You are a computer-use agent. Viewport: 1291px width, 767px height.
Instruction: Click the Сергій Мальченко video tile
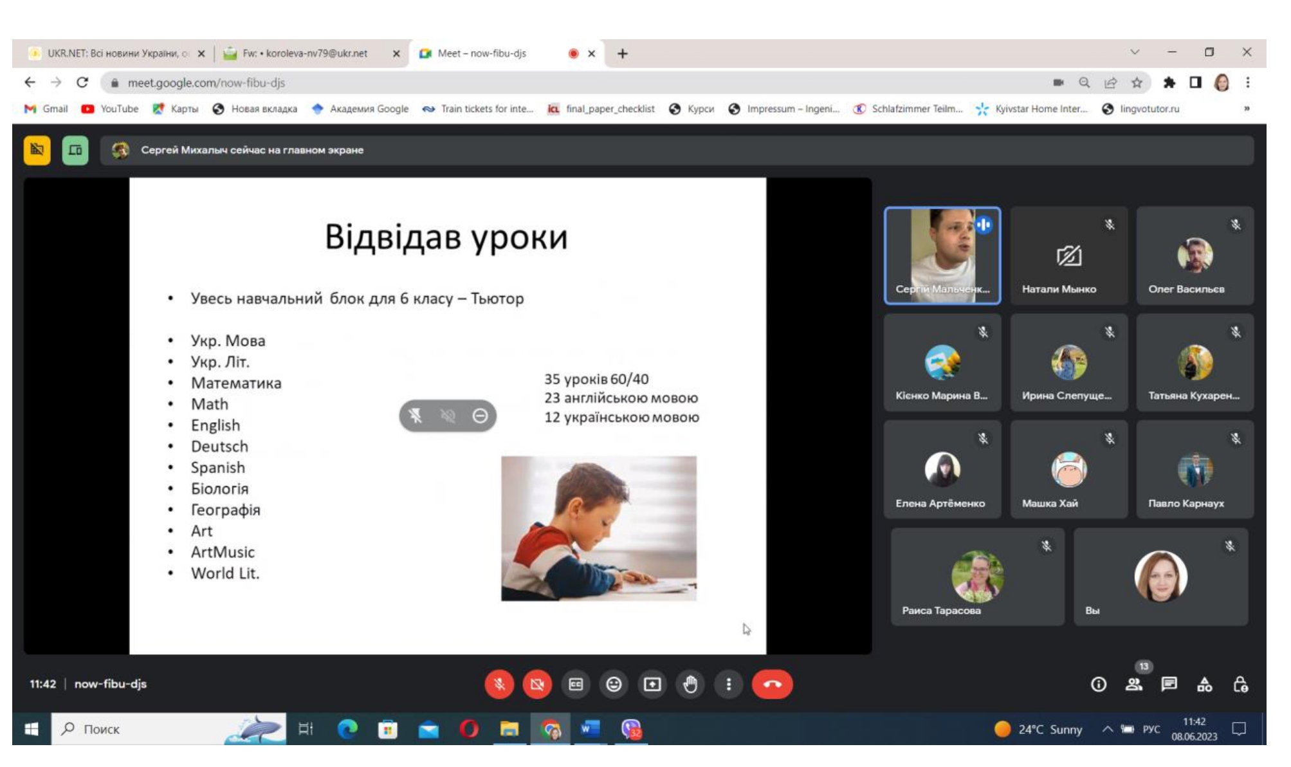point(942,255)
